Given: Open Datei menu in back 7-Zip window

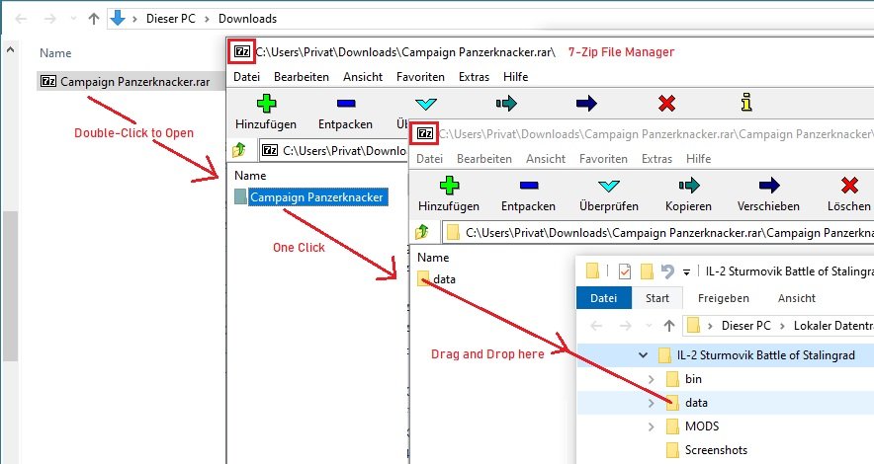Looking at the screenshot, I should coord(246,77).
